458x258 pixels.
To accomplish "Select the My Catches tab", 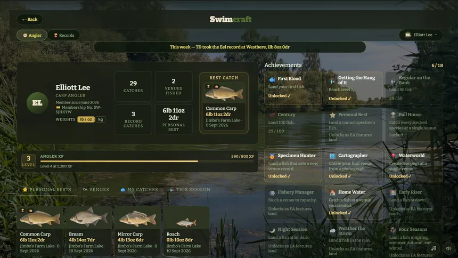I will [140, 190].
